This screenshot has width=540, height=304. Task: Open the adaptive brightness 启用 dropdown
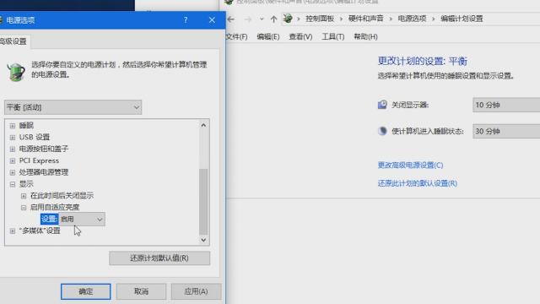click(82, 220)
